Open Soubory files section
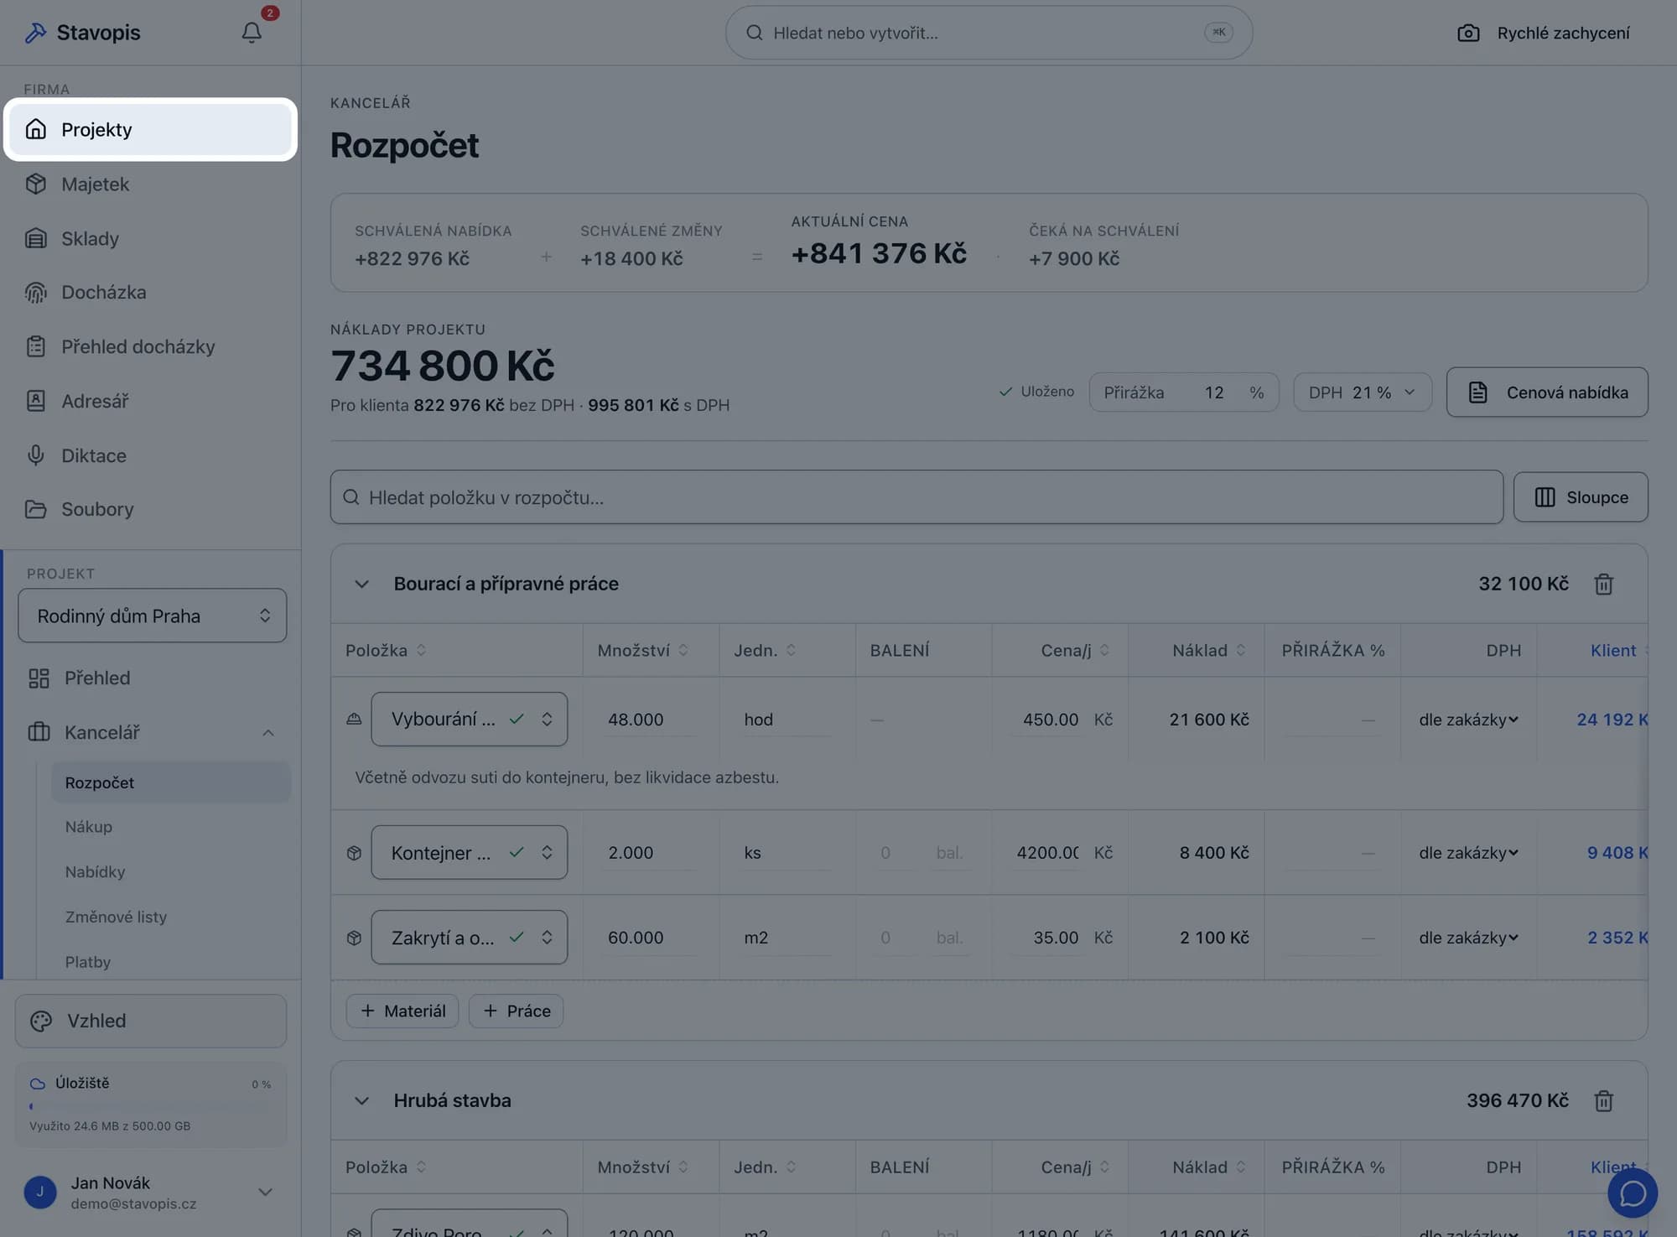This screenshot has width=1677, height=1237. (x=151, y=509)
